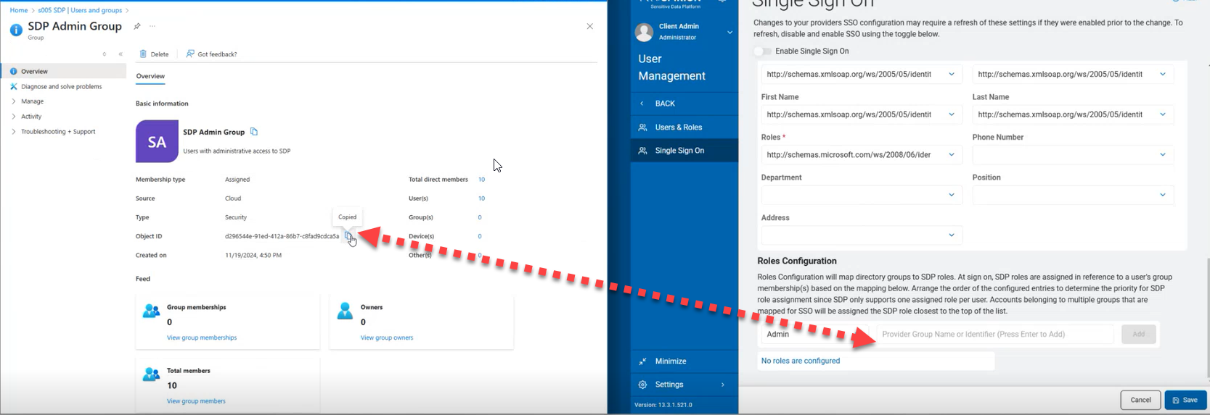
Task: Open the ellipsis more options beside group title
Action: click(x=152, y=26)
